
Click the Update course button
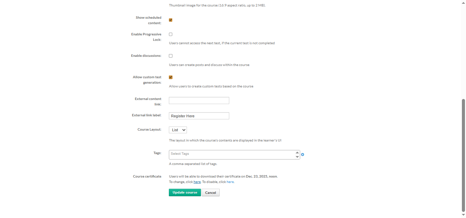coord(185,192)
